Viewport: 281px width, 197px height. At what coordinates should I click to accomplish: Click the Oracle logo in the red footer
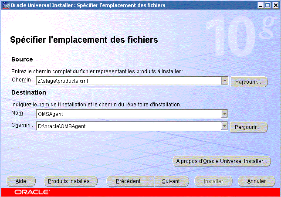click(32, 192)
